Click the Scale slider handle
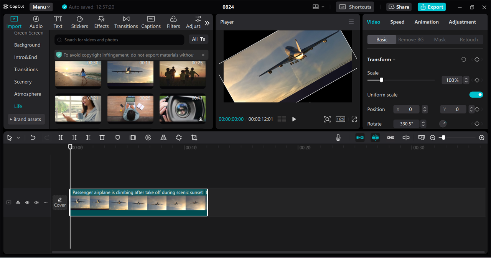491x258 pixels. tap(381, 80)
